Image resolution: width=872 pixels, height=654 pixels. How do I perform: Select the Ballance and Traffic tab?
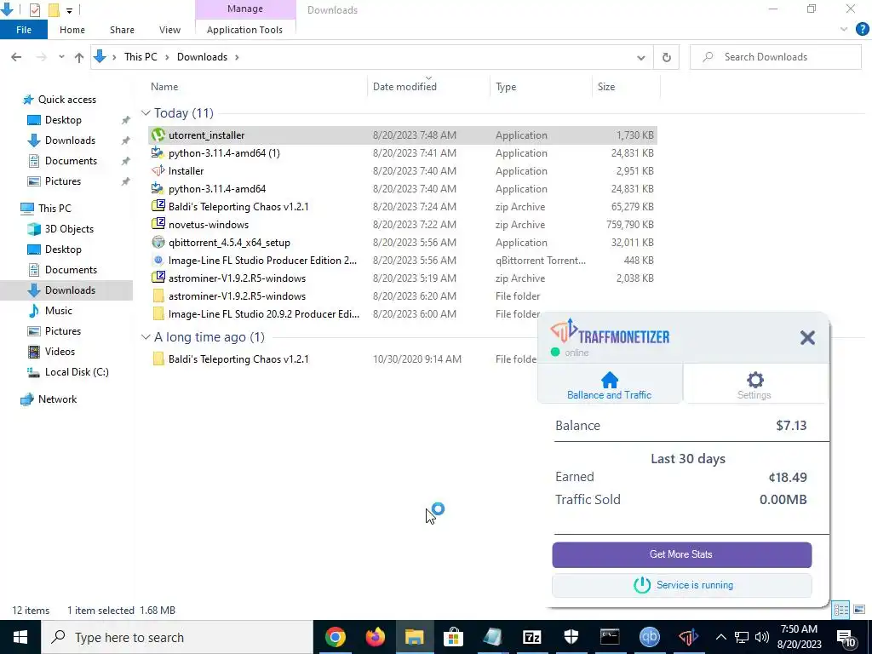point(610,385)
